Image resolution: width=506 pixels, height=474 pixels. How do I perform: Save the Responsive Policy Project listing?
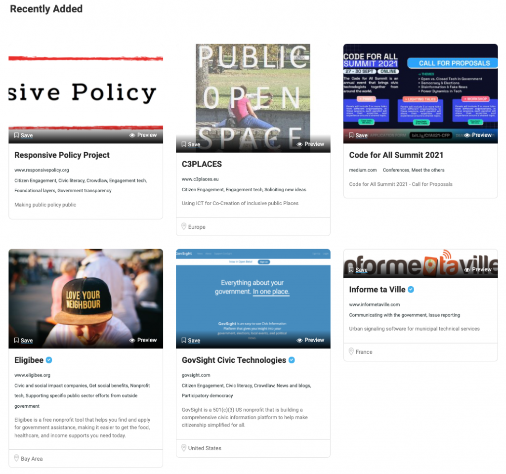pos(24,135)
